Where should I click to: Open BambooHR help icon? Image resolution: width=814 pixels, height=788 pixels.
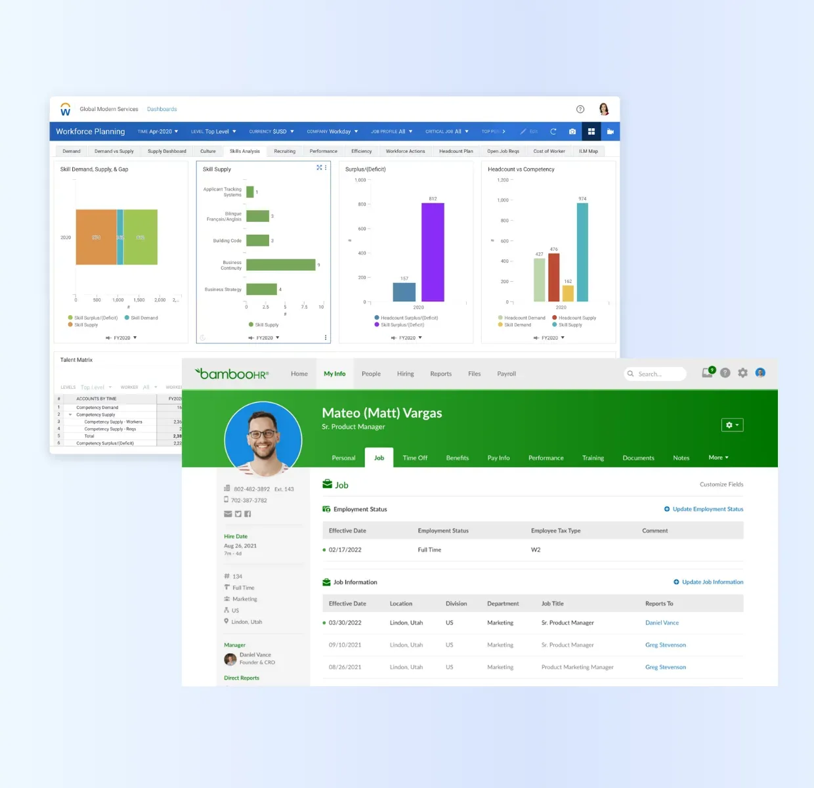pos(725,373)
